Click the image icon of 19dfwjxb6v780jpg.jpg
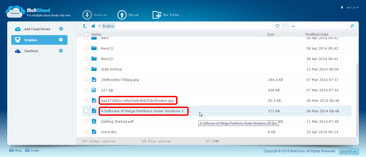The height and width of the screenshot is (157, 366). tap(94, 80)
